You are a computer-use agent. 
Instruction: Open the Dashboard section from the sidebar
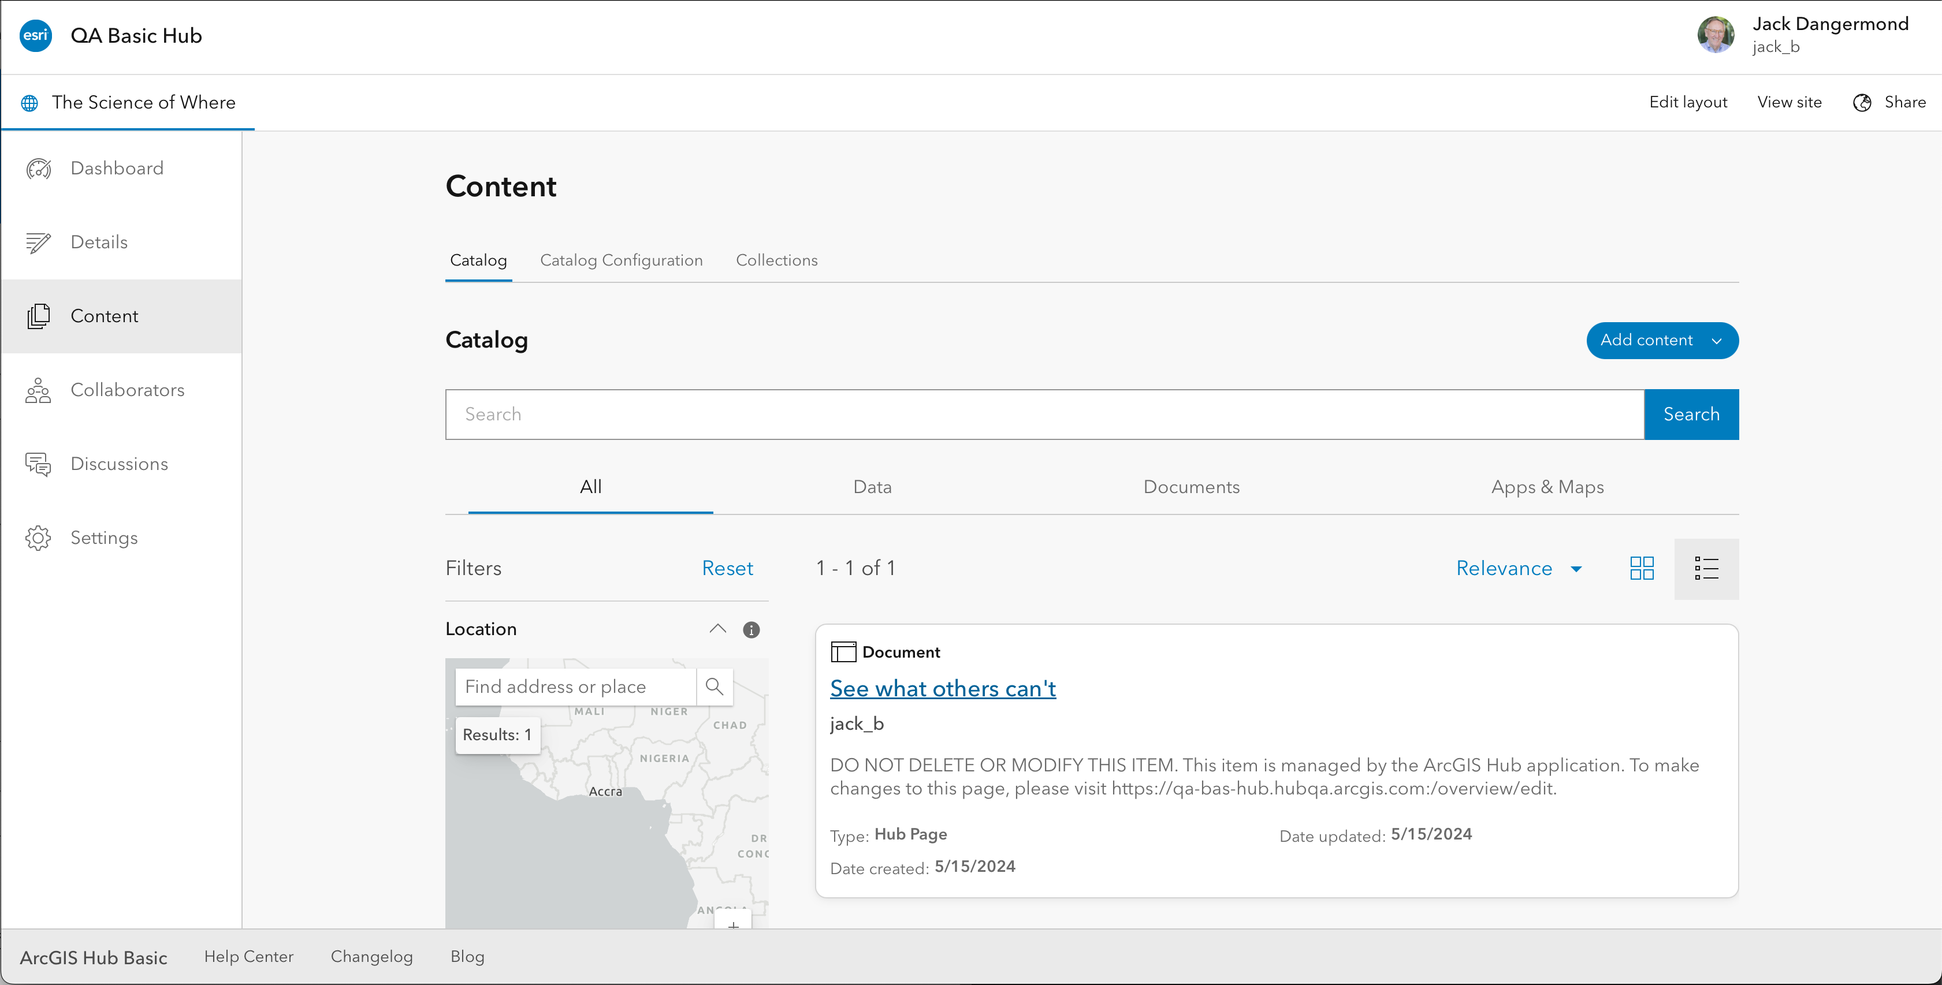coord(39,168)
